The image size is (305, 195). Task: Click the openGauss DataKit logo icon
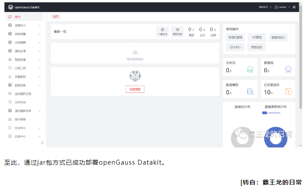[11, 7]
